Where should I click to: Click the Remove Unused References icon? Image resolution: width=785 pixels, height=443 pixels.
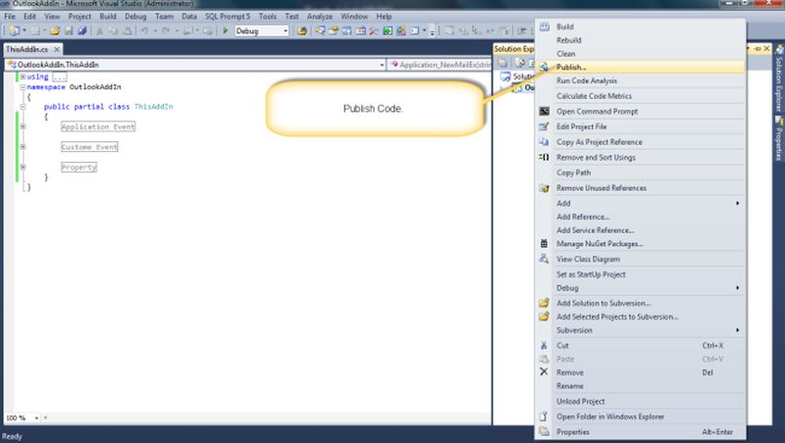(x=545, y=188)
